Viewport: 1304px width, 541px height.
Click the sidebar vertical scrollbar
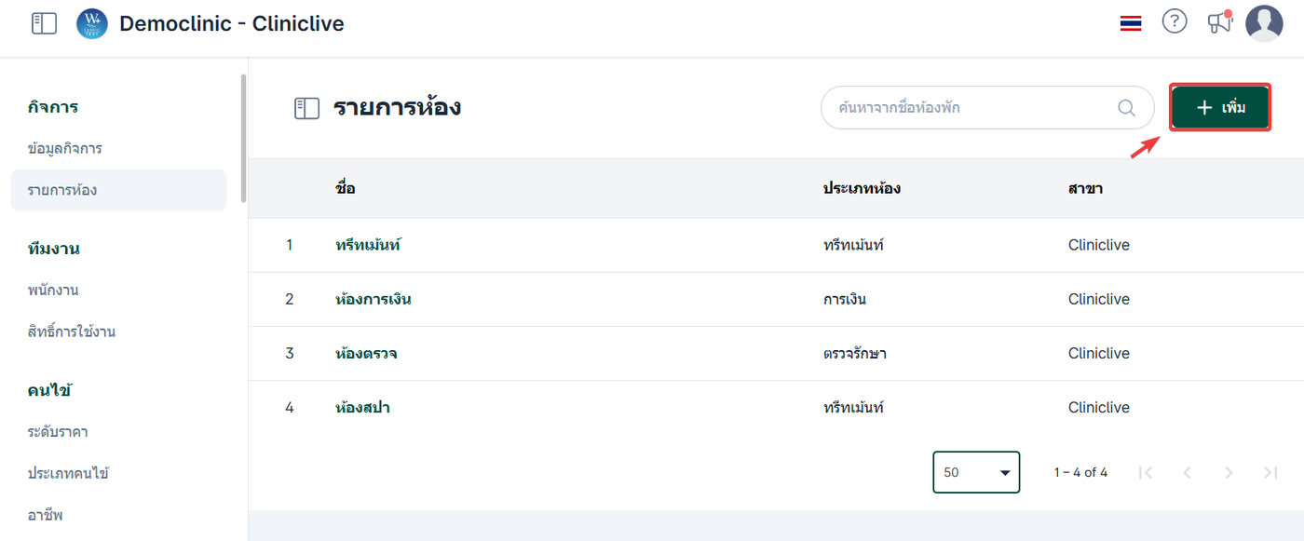click(244, 140)
